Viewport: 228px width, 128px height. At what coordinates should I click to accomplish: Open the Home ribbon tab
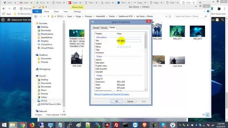coord(47,11)
